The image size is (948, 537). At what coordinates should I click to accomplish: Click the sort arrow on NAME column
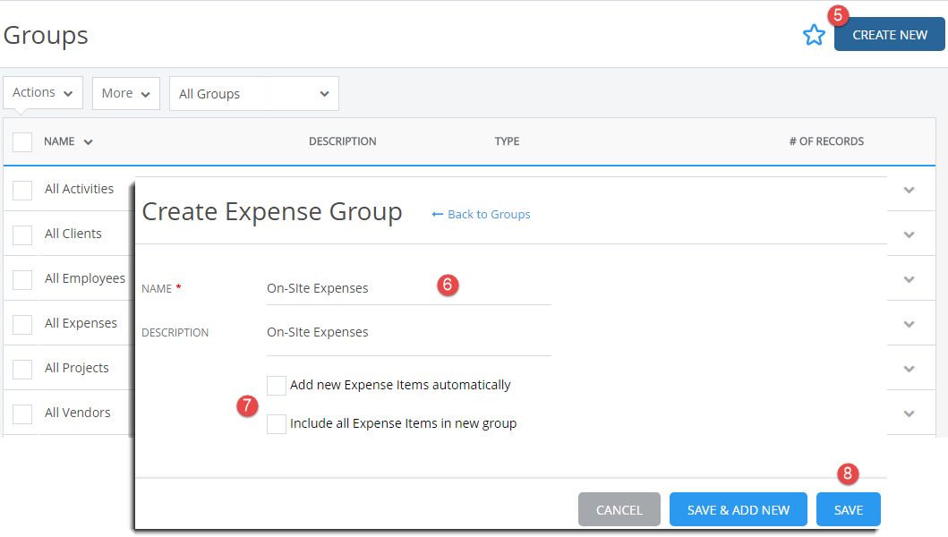point(88,141)
